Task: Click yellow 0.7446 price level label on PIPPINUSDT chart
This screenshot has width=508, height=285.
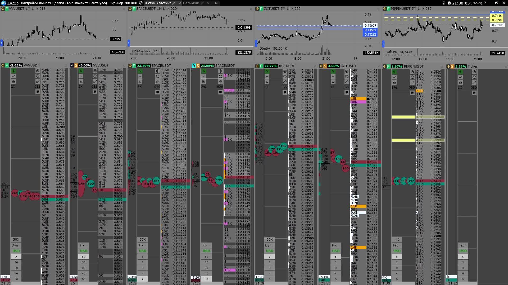Action: coord(496,16)
